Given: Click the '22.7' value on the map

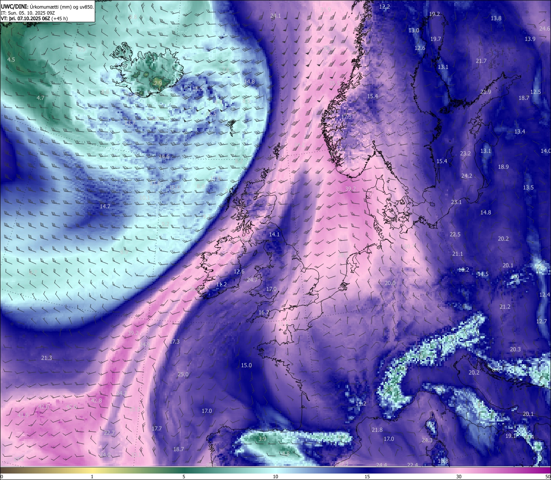Looking at the screenshot, I should tap(109, 433).
